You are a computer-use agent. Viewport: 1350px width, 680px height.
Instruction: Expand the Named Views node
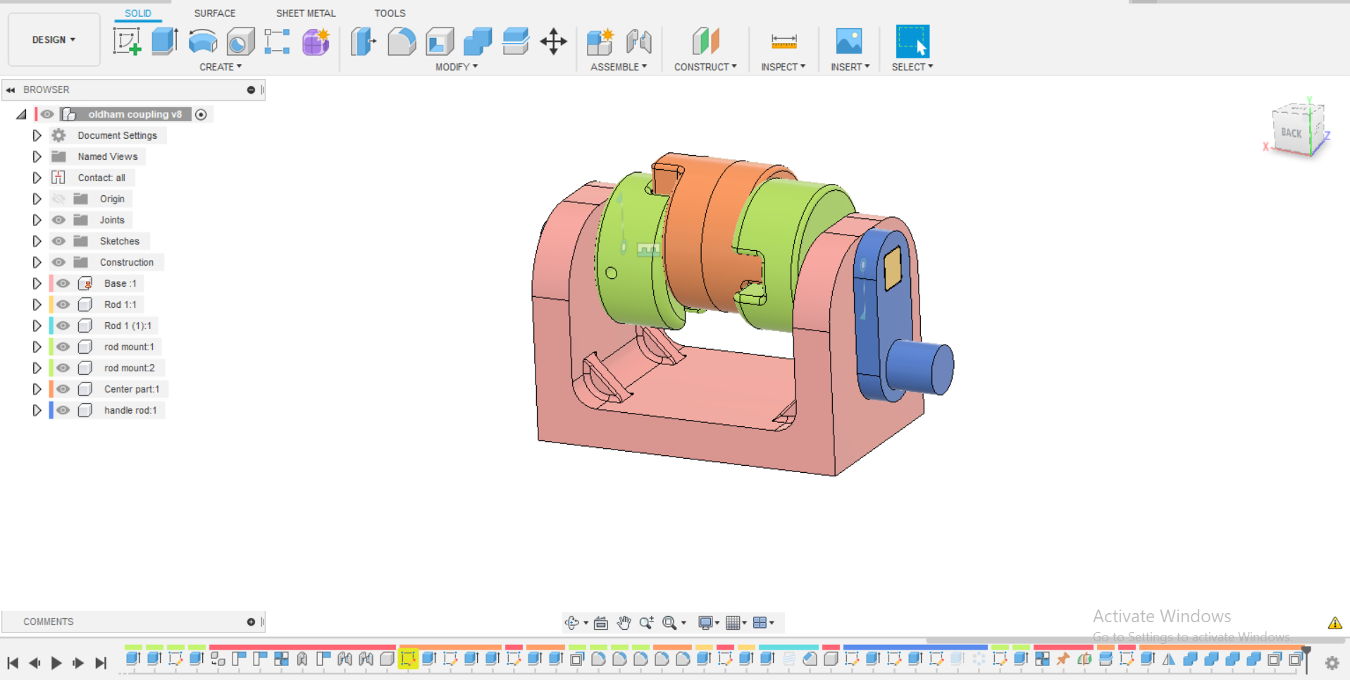[37, 156]
